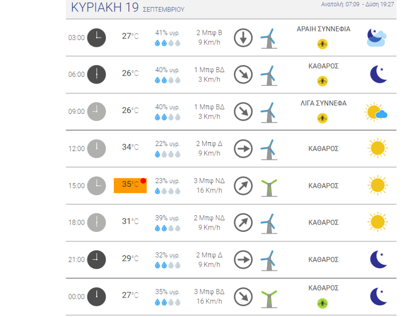Image resolution: width=409 pixels, height=317 pixels.
Task: Click the sun icon at 12:00
Action: coord(377,149)
